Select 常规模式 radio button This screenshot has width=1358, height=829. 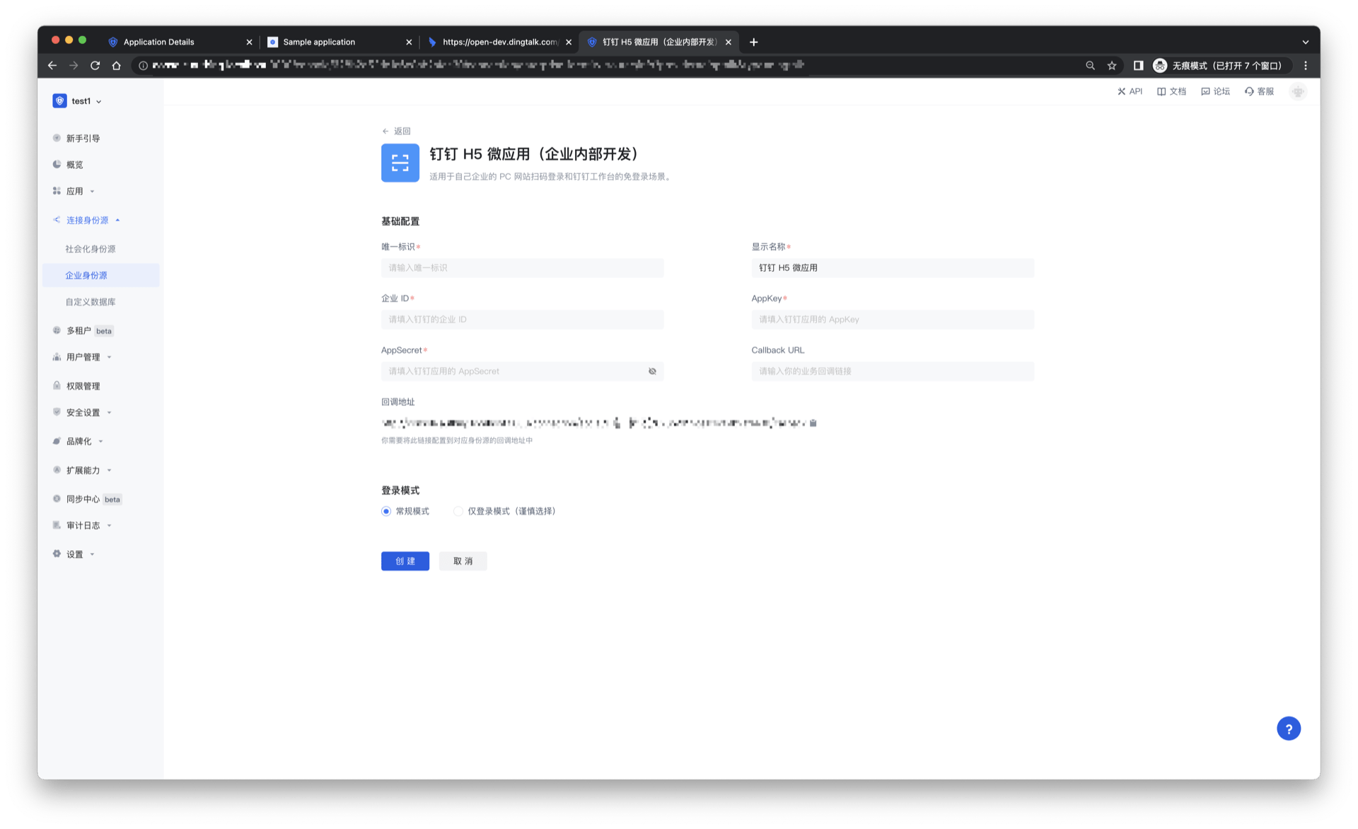(x=386, y=511)
